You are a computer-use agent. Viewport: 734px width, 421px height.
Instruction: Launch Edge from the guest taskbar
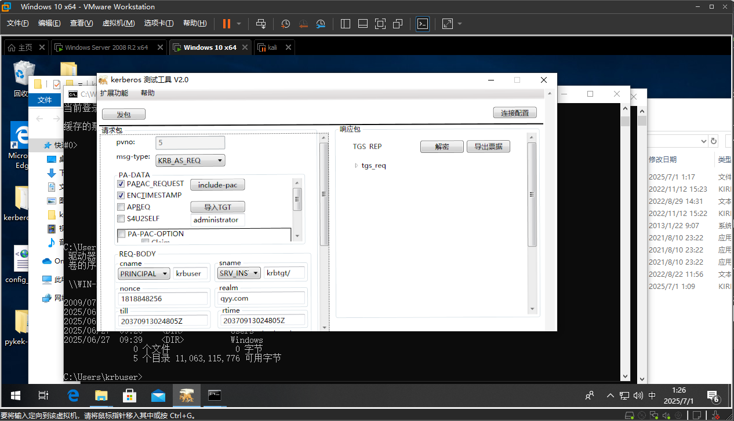tap(73, 396)
